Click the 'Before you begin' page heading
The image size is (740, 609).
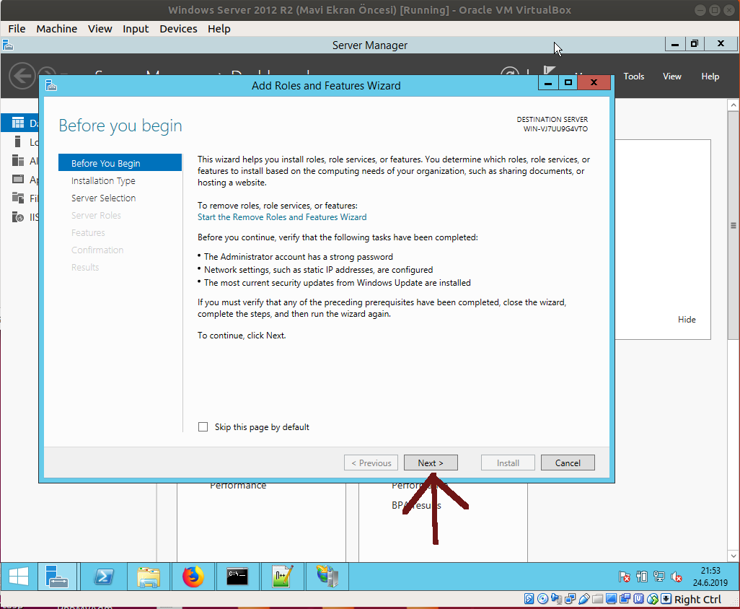pos(120,126)
